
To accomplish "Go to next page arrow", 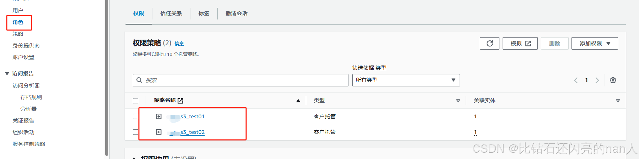I will coord(597,80).
